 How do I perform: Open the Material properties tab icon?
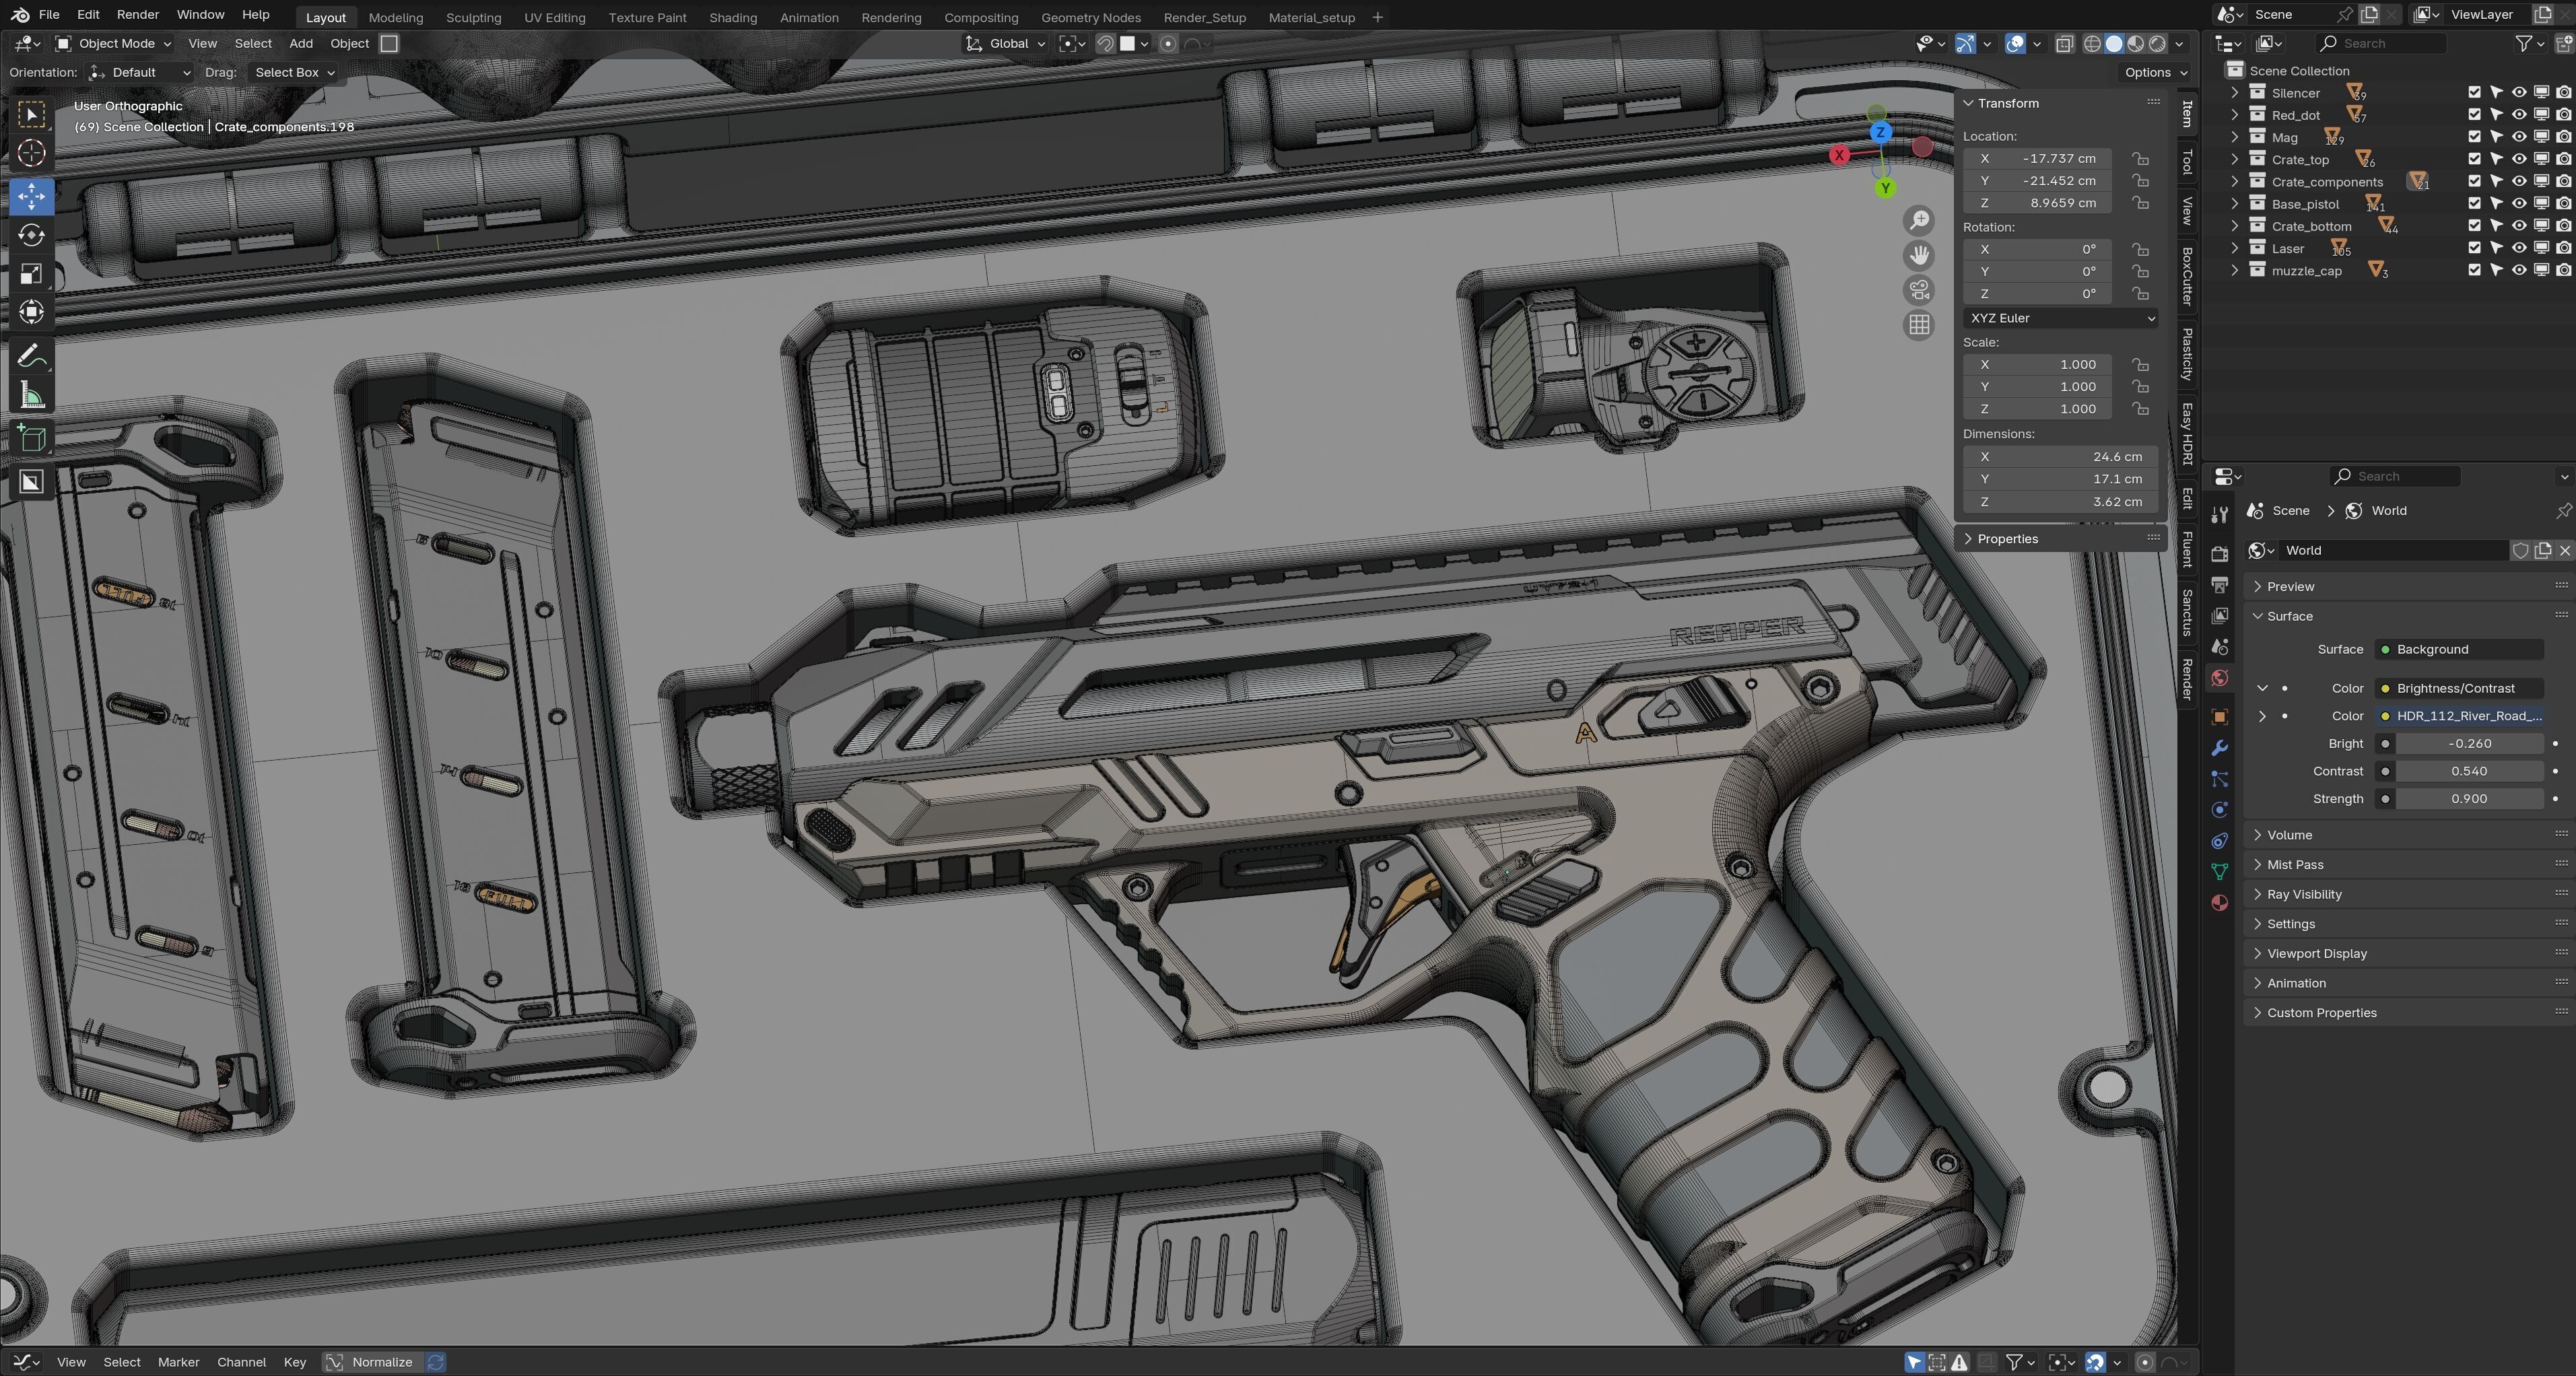click(2220, 903)
